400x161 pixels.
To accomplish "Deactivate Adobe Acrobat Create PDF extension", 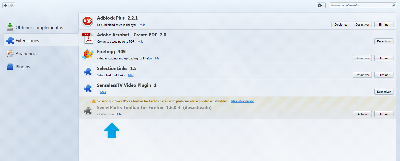I will (384, 41).
